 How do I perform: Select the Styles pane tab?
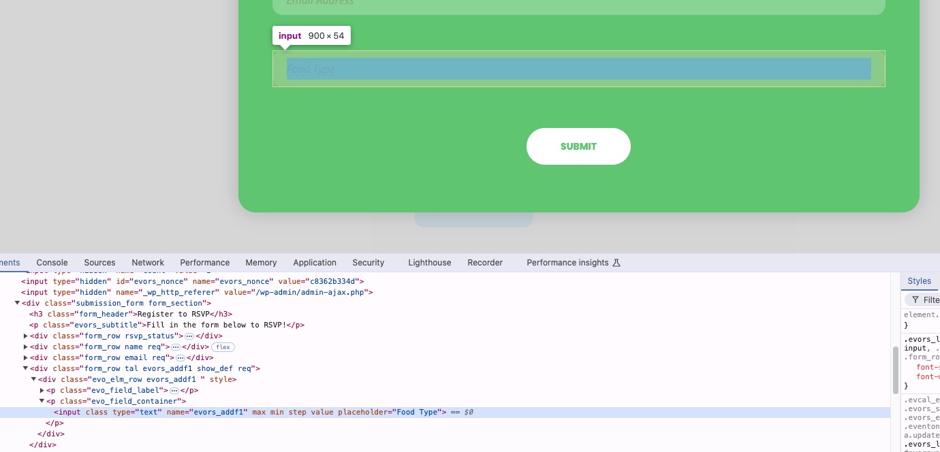click(919, 281)
